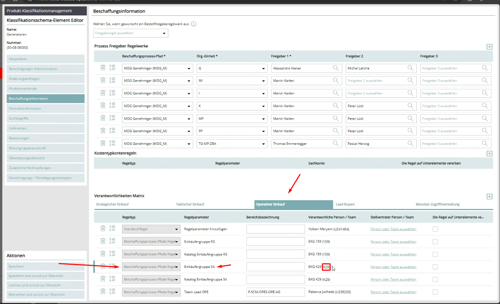Screen dimensions: 500x304
Task: Enable inheritance for Einkäufergruppe S4 row
Action: click(x=435, y=267)
